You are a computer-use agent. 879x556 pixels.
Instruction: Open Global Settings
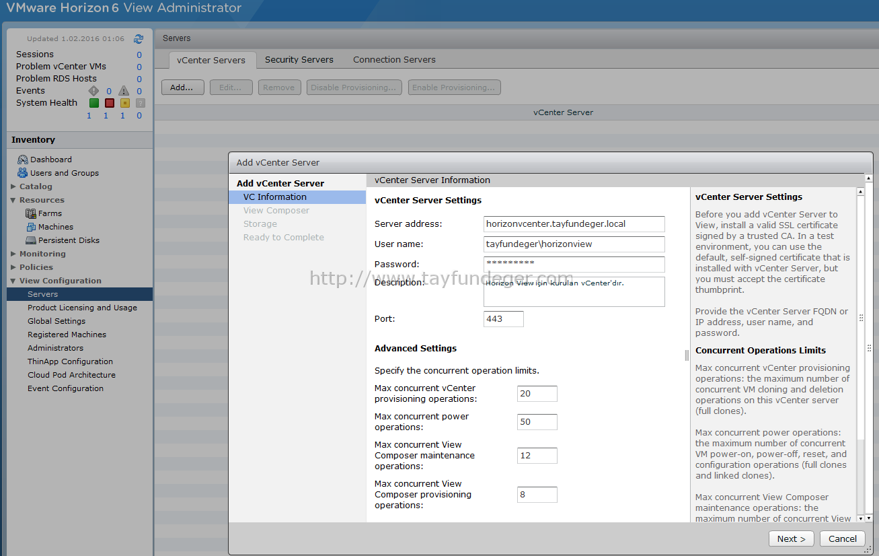click(56, 321)
